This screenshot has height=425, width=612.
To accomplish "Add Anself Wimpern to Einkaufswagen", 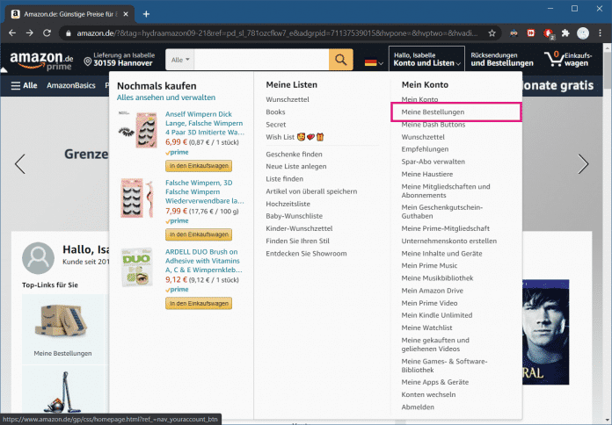I will click(199, 166).
